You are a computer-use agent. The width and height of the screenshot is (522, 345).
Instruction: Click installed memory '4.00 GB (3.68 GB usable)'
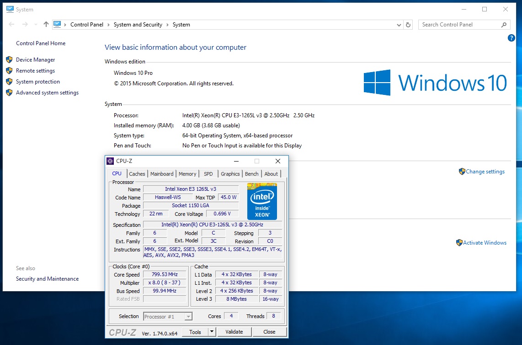tap(211, 125)
